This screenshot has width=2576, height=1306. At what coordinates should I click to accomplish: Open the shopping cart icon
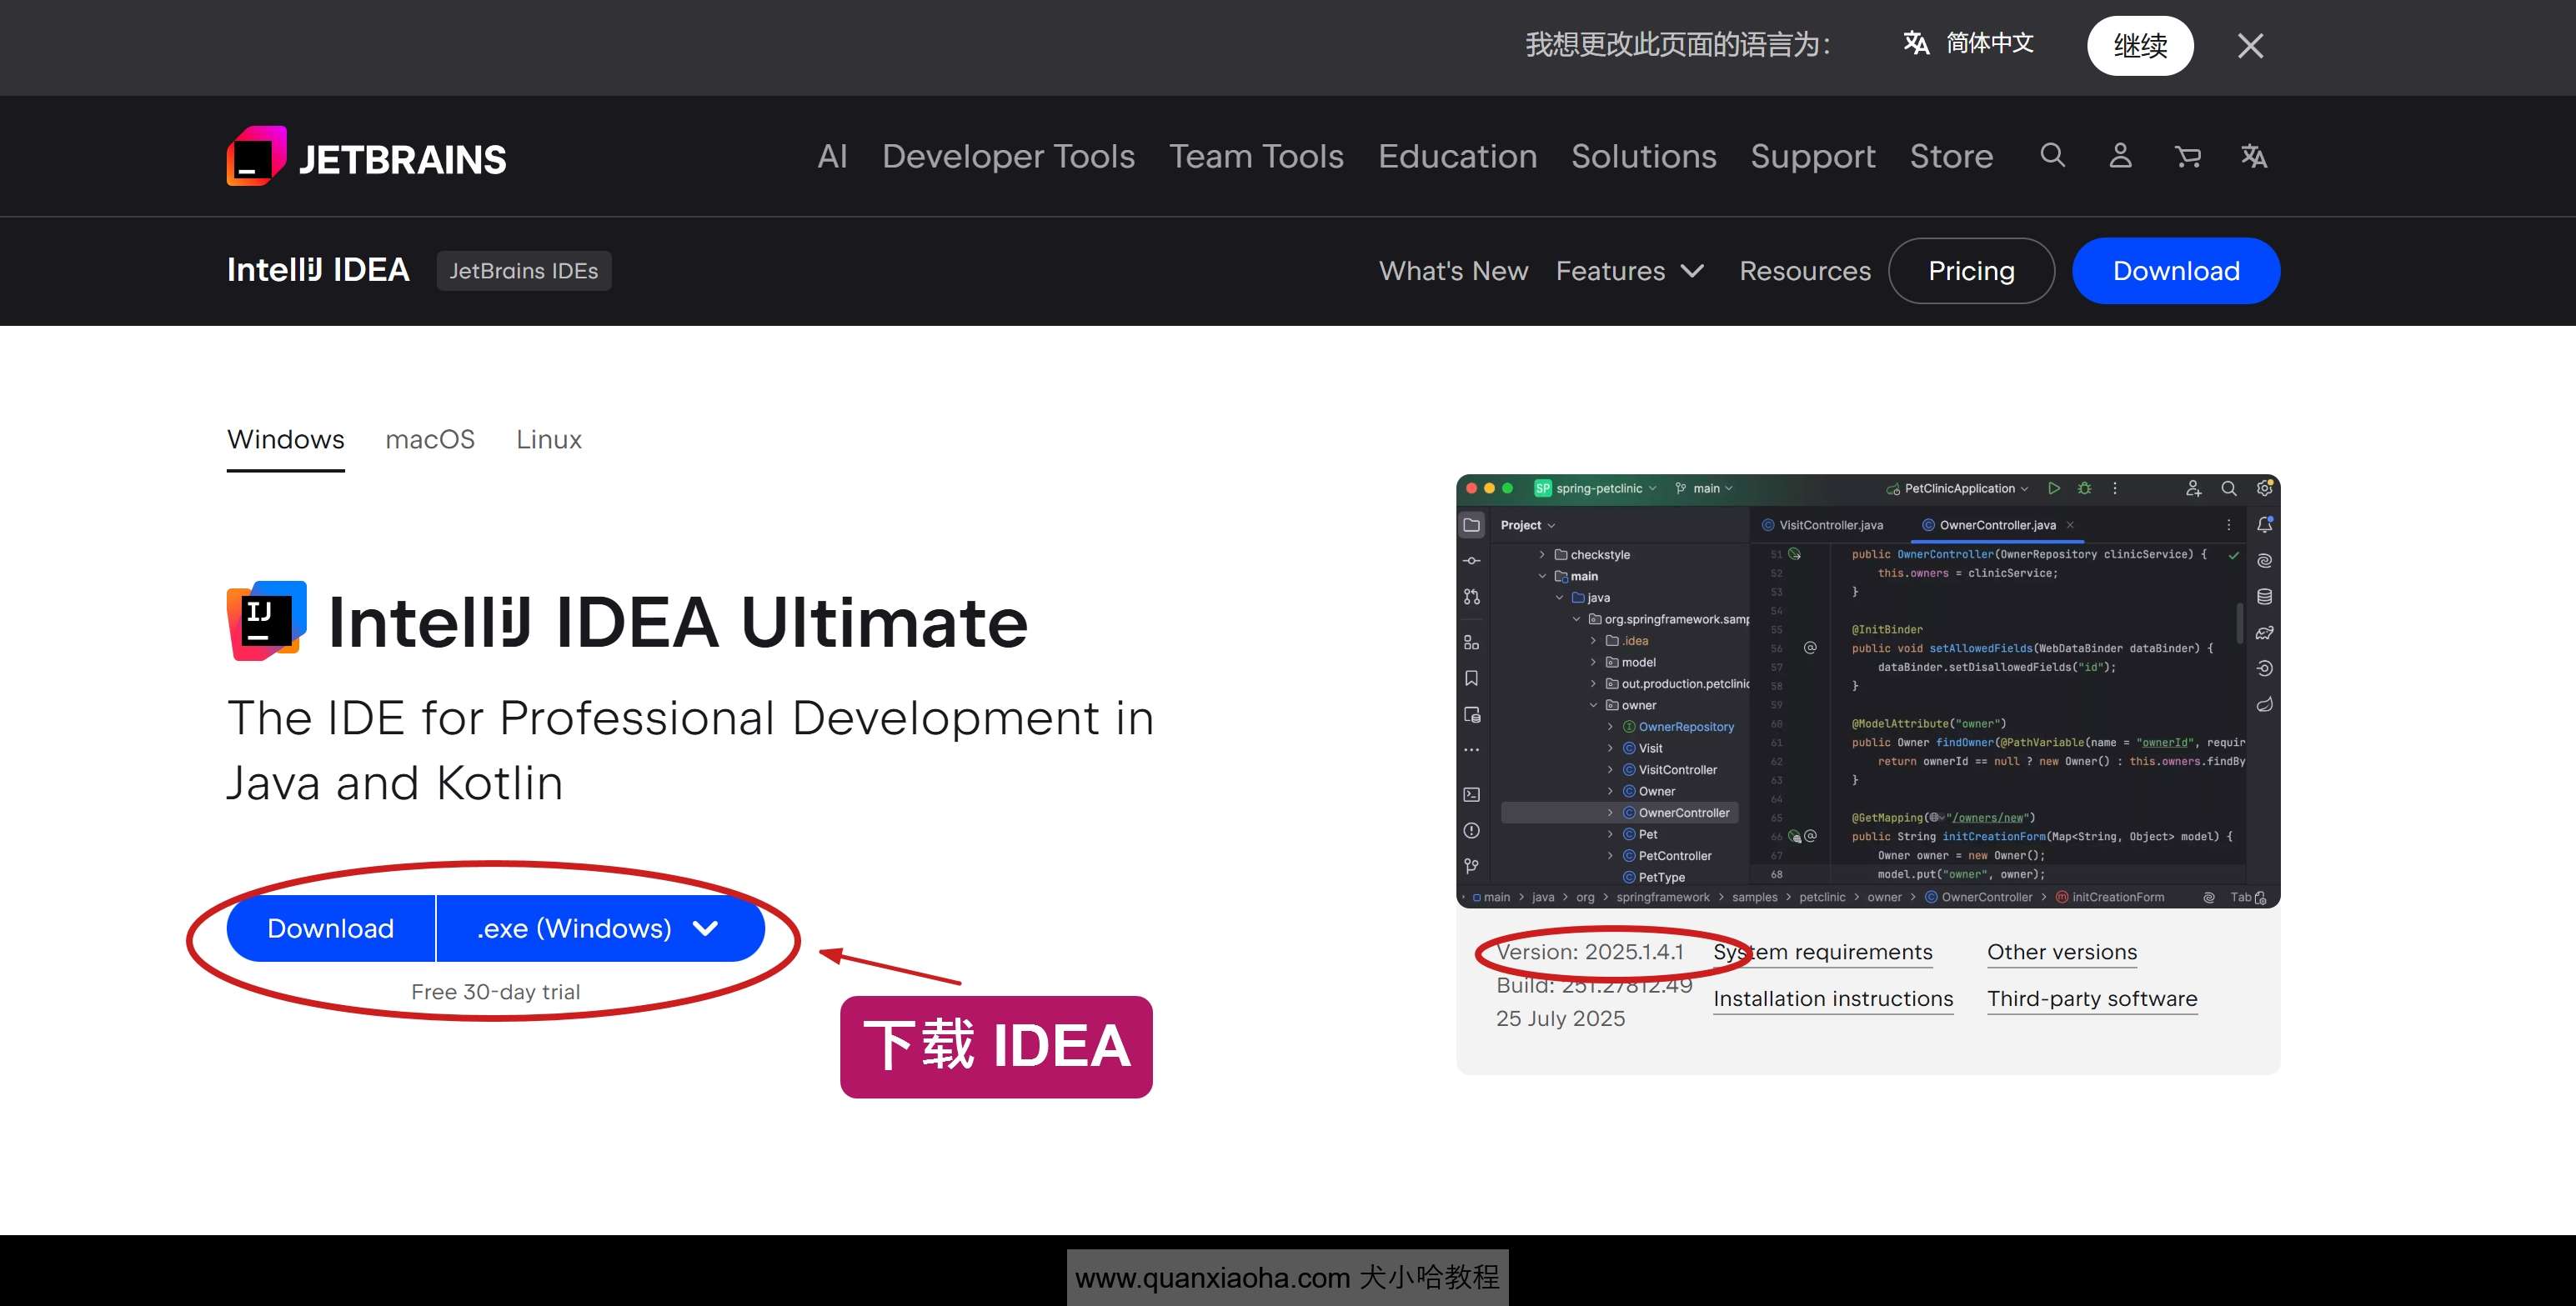point(2187,156)
